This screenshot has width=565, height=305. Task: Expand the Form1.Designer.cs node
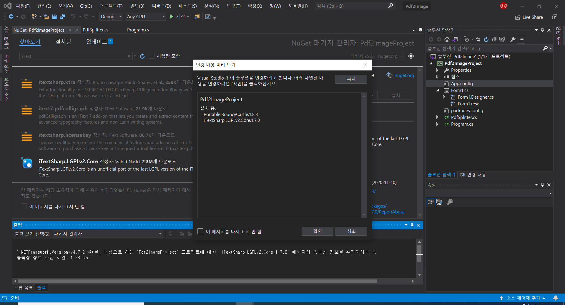444,97
